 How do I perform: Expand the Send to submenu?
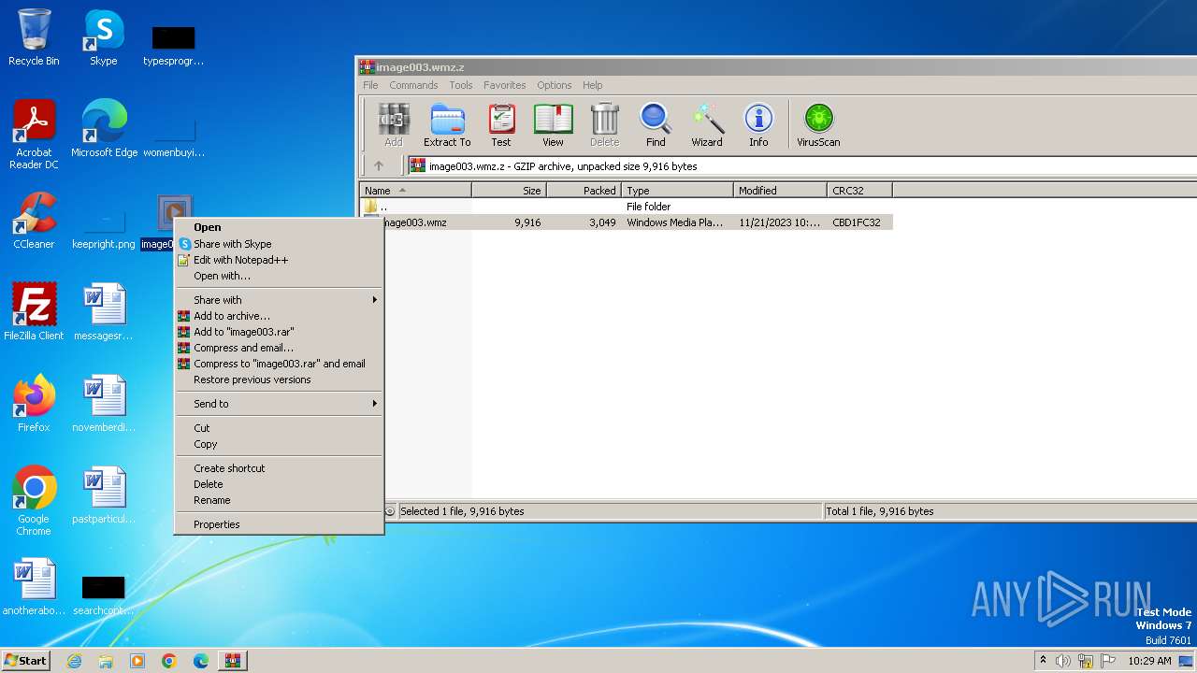(279, 404)
